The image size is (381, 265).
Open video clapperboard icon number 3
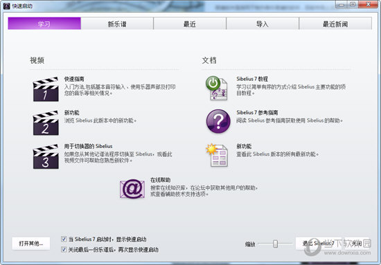pos(46,156)
